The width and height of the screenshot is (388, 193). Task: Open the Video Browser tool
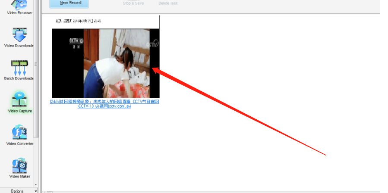click(x=19, y=7)
